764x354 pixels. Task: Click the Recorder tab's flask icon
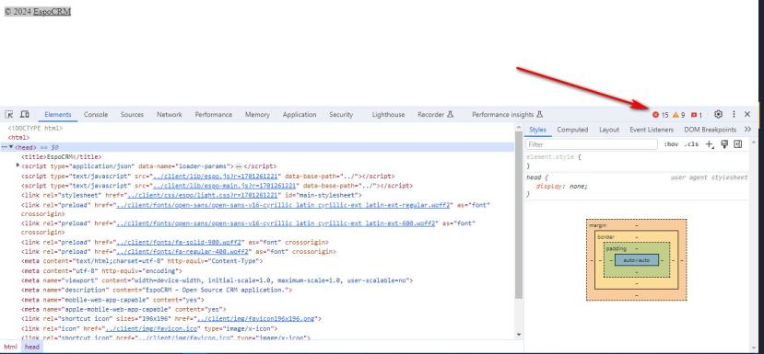(x=451, y=114)
